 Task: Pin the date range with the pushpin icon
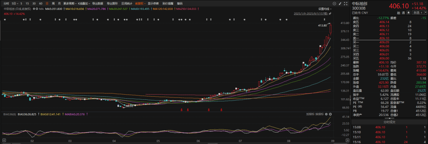pos(330,13)
